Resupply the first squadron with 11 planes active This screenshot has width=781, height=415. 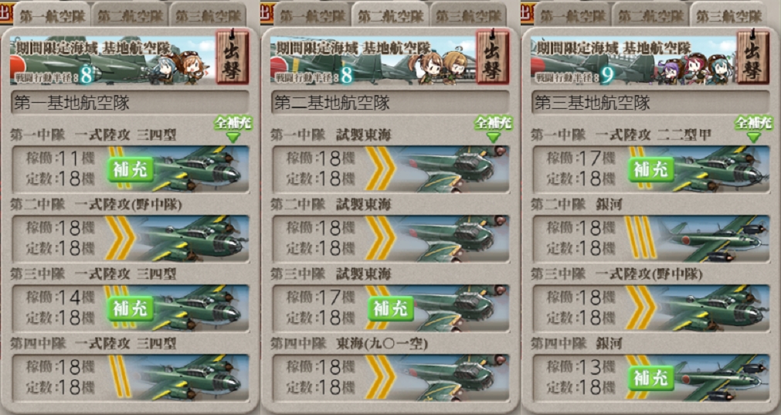point(130,170)
